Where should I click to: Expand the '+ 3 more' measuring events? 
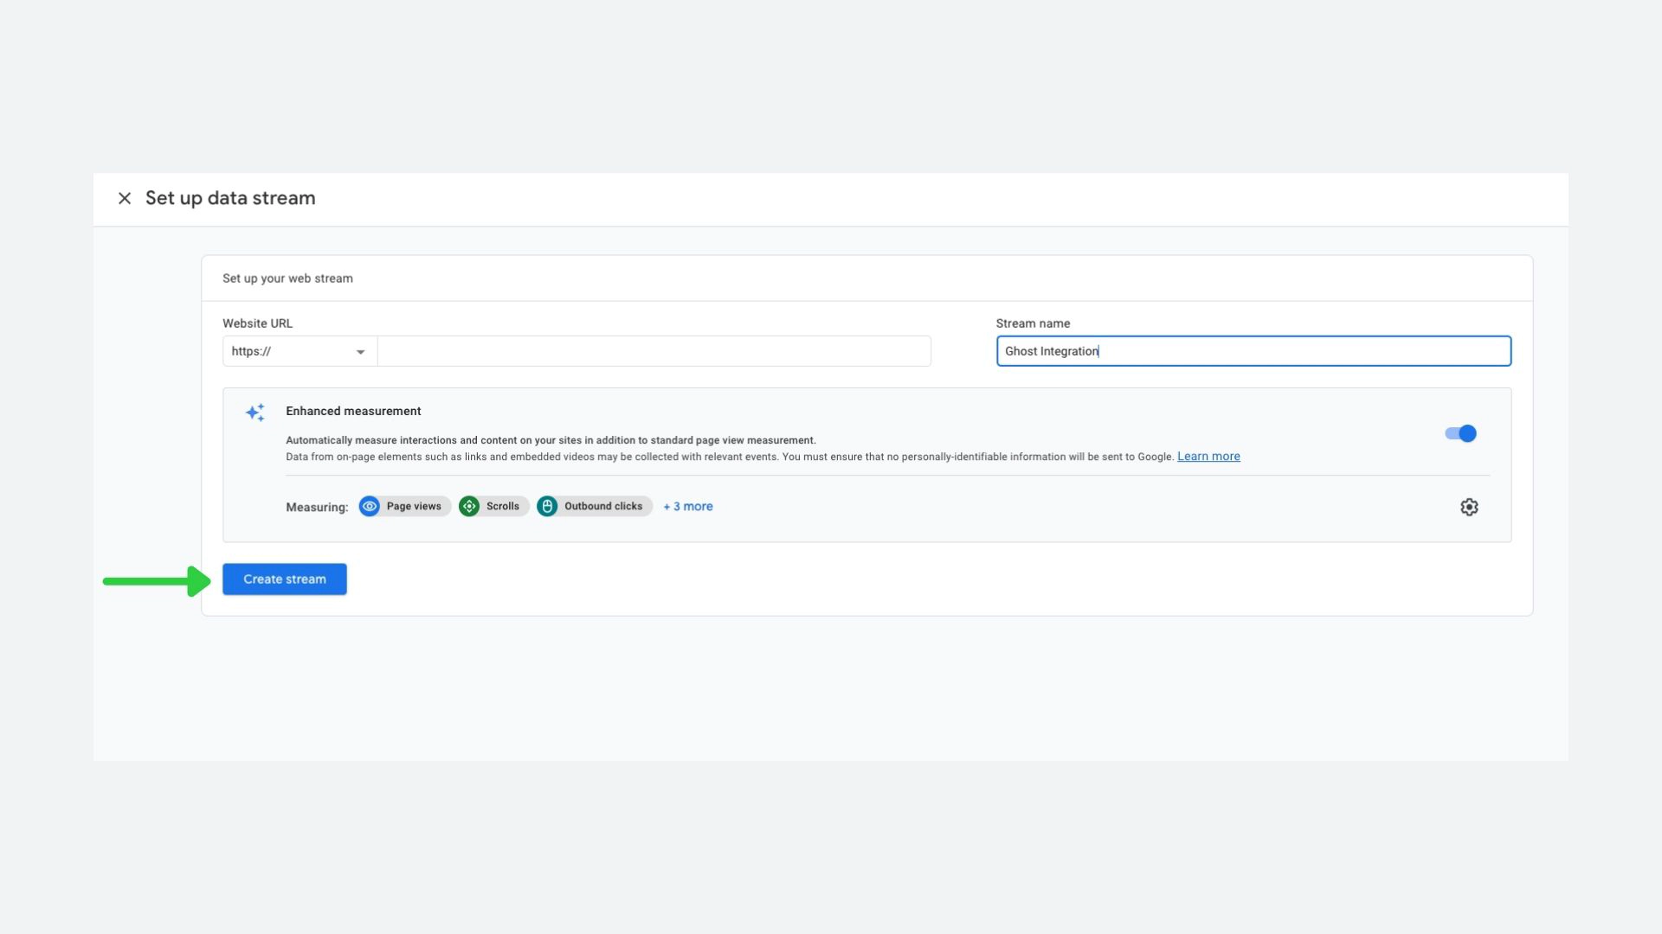(x=688, y=507)
